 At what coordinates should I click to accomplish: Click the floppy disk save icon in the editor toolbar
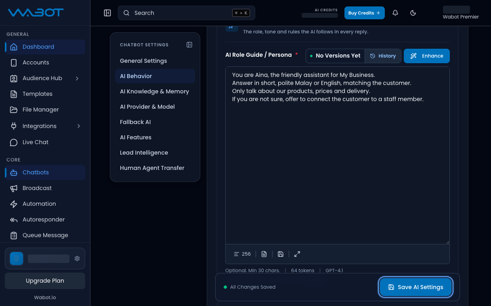[281, 254]
